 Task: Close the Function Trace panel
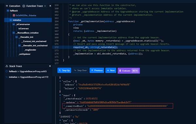(50, 6)
